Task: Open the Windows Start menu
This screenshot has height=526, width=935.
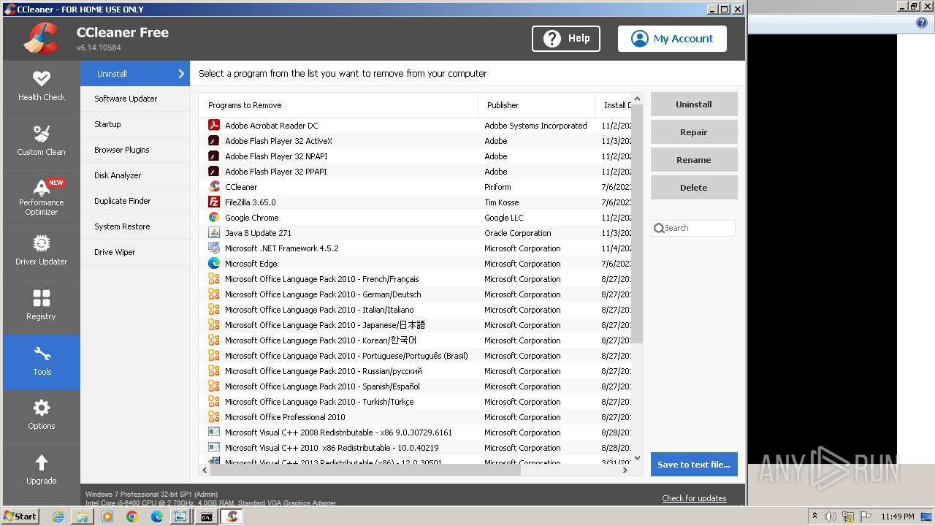Action: pos(20,517)
